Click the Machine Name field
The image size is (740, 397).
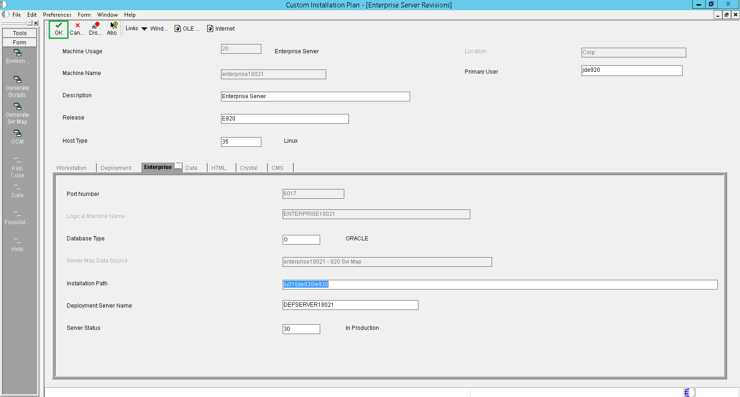(273, 74)
